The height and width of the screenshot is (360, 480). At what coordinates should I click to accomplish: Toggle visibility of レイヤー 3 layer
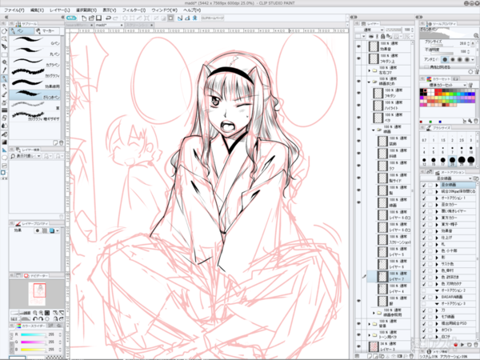358,346
